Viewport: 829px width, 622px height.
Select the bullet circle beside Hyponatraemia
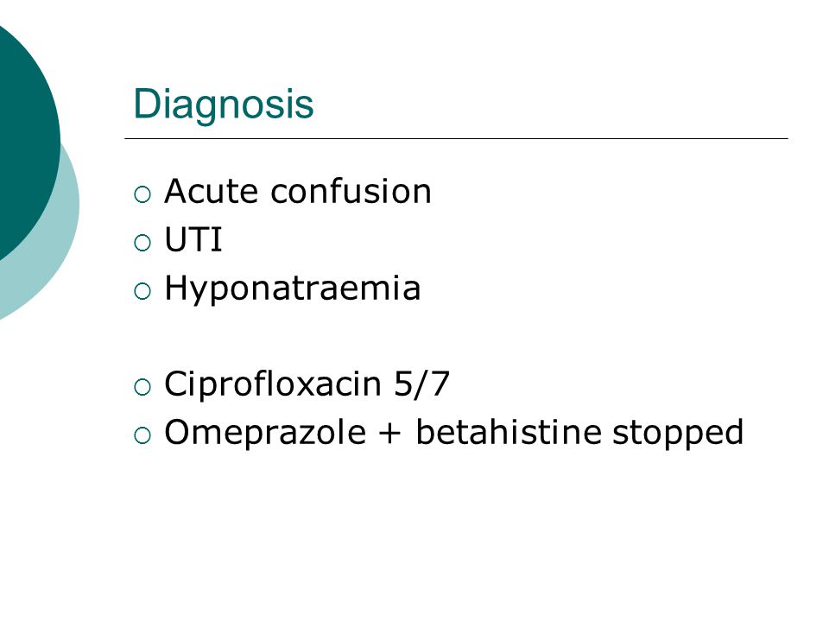point(142,291)
